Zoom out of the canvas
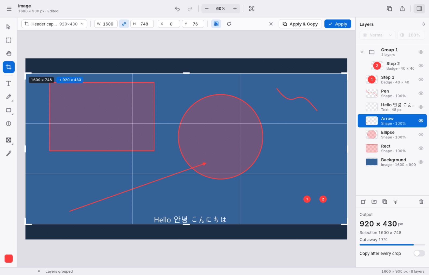Viewport: 429px width, 275px height. [x=207, y=9]
